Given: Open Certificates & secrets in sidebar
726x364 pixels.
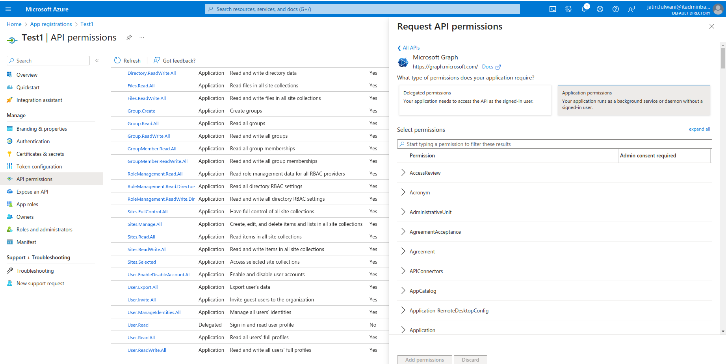Looking at the screenshot, I should tap(40, 154).
